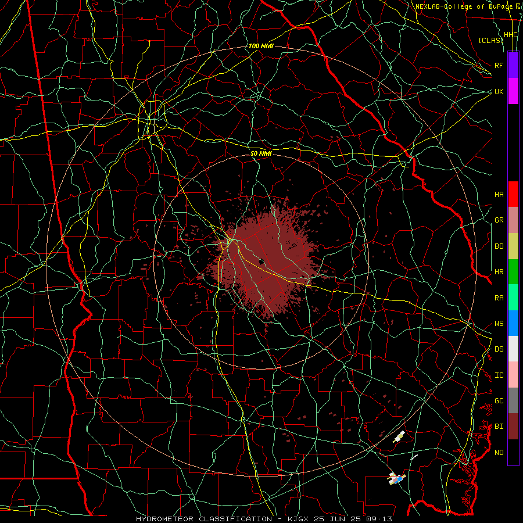Click the GR legend label
Image resolution: width=523 pixels, height=523 pixels.
pos(499,220)
